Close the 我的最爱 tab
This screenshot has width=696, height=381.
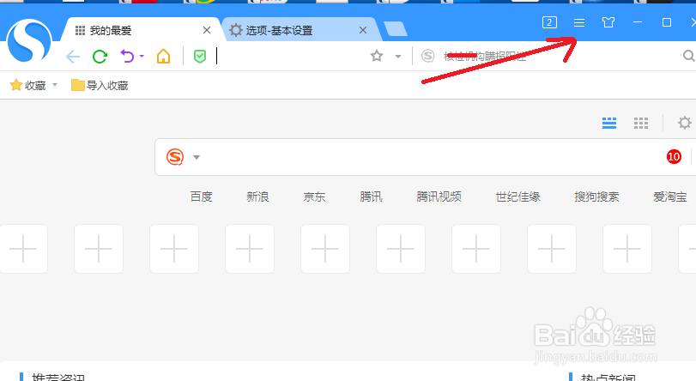207,30
